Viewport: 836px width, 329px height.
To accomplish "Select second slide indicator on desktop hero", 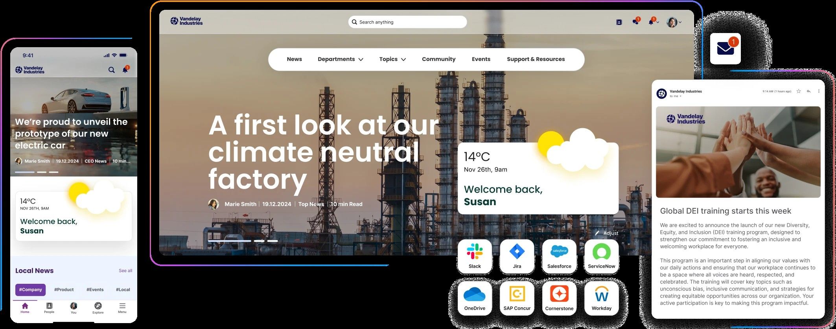I will (x=259, y=241).
